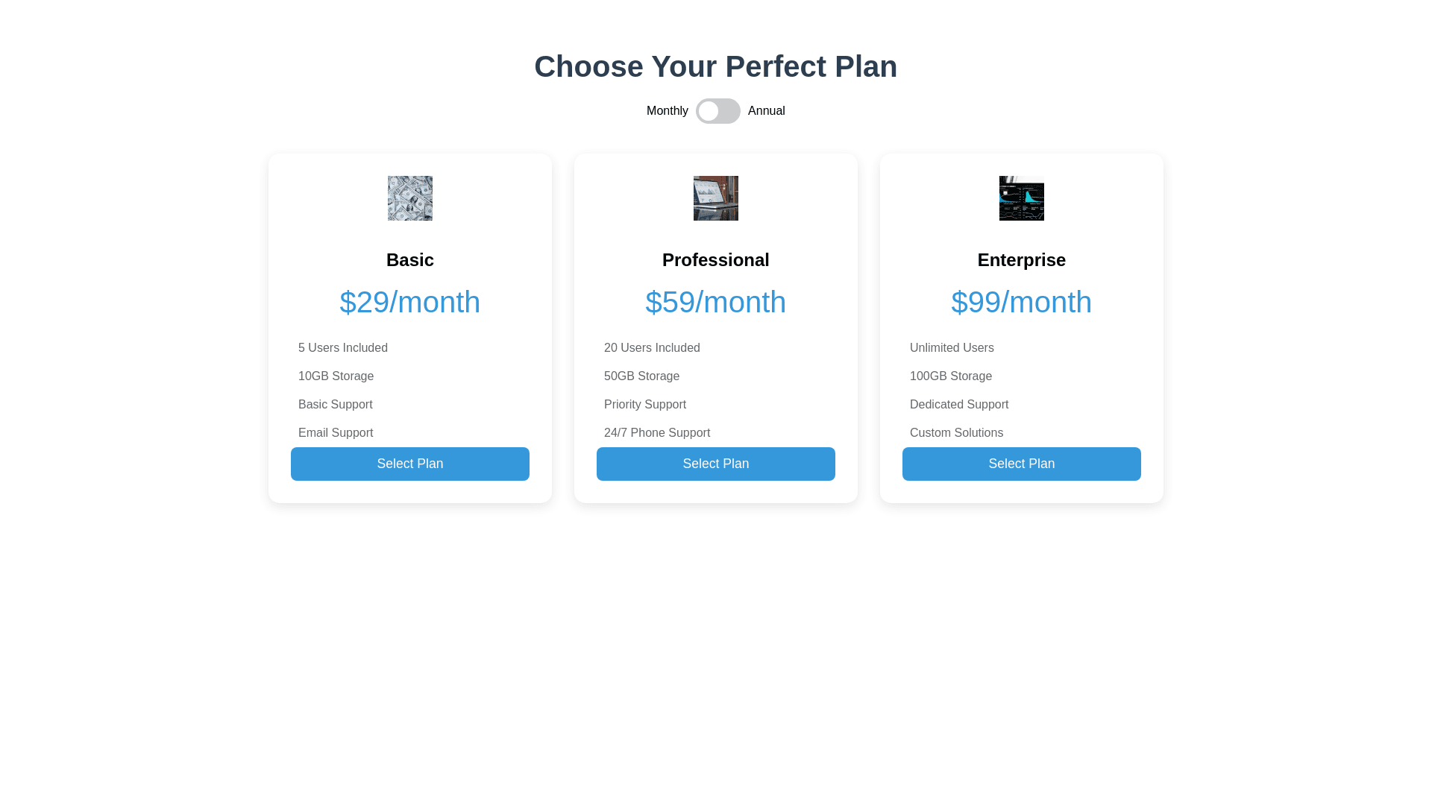
Task: Toggle the Monthly/Annual billing switch
Action: click(717, 111)
